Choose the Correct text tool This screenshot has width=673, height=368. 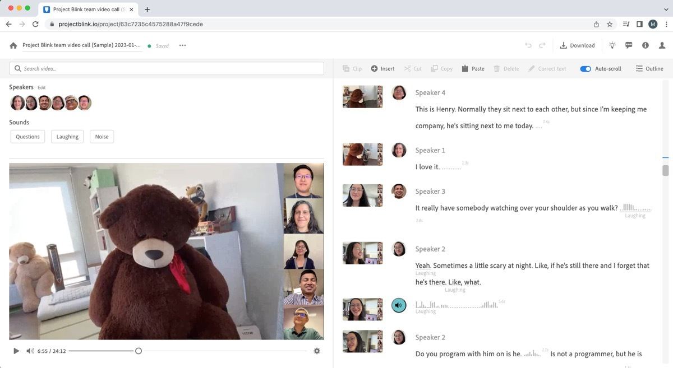coord(547,68)
